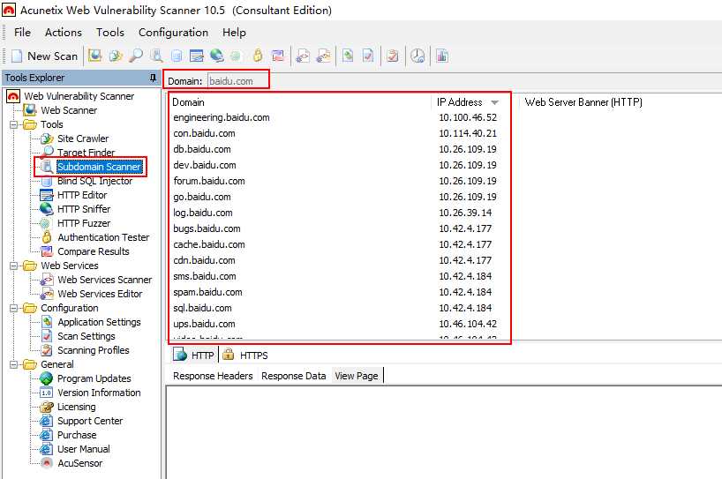Viewport: 722px width, 479px height.
Task: Open the Tools menu
Action: click(110, 33)
